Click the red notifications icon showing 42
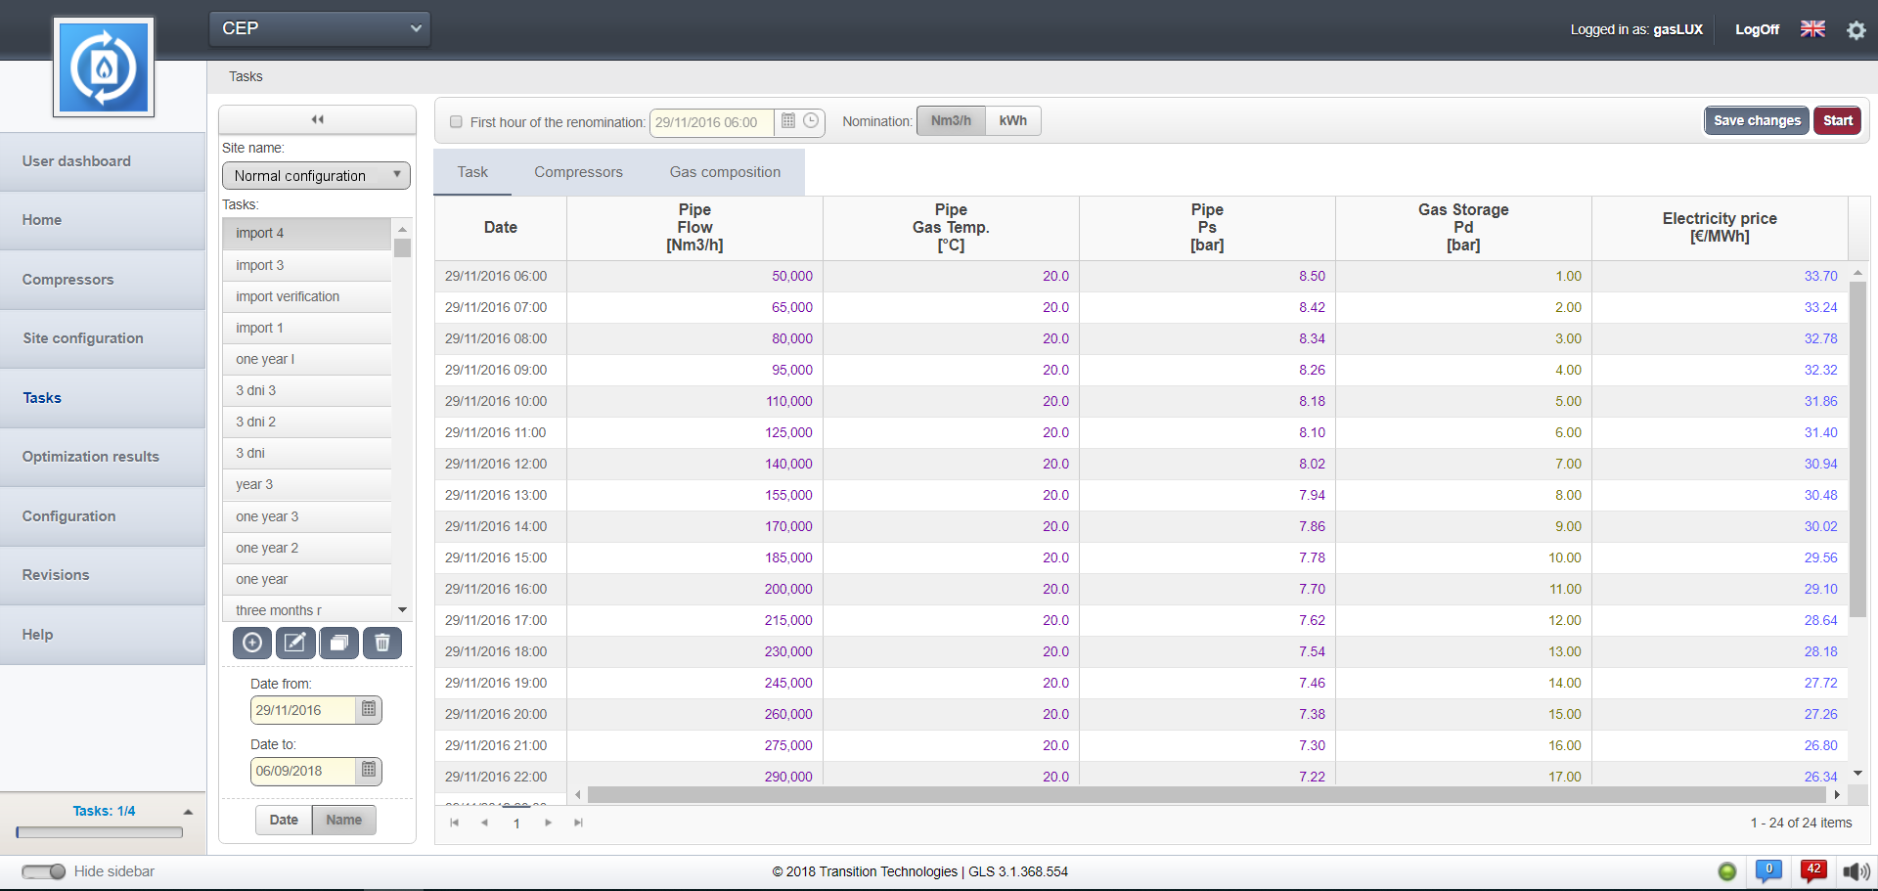 (1812, 870)
